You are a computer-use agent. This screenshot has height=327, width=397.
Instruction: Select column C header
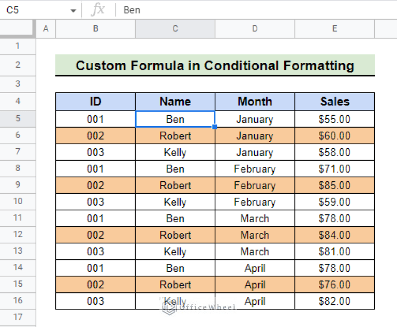(x=175, y=28)
